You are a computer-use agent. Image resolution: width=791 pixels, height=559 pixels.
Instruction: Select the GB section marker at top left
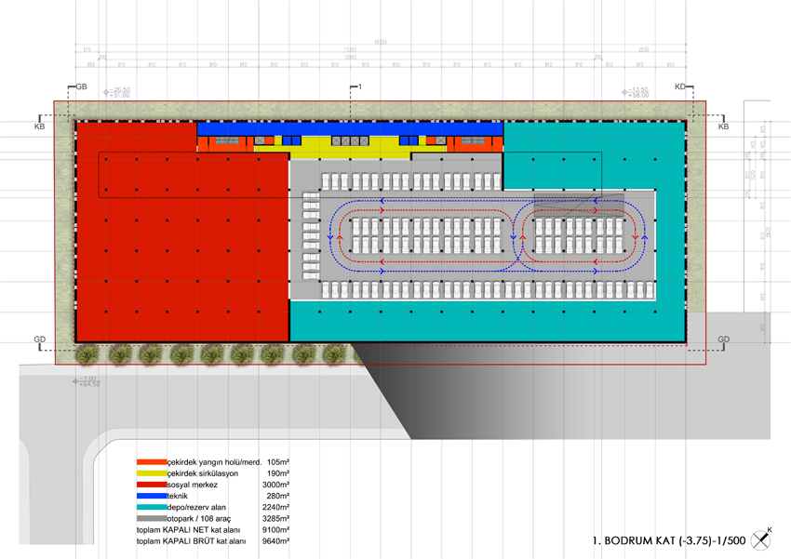coord(81,87)
